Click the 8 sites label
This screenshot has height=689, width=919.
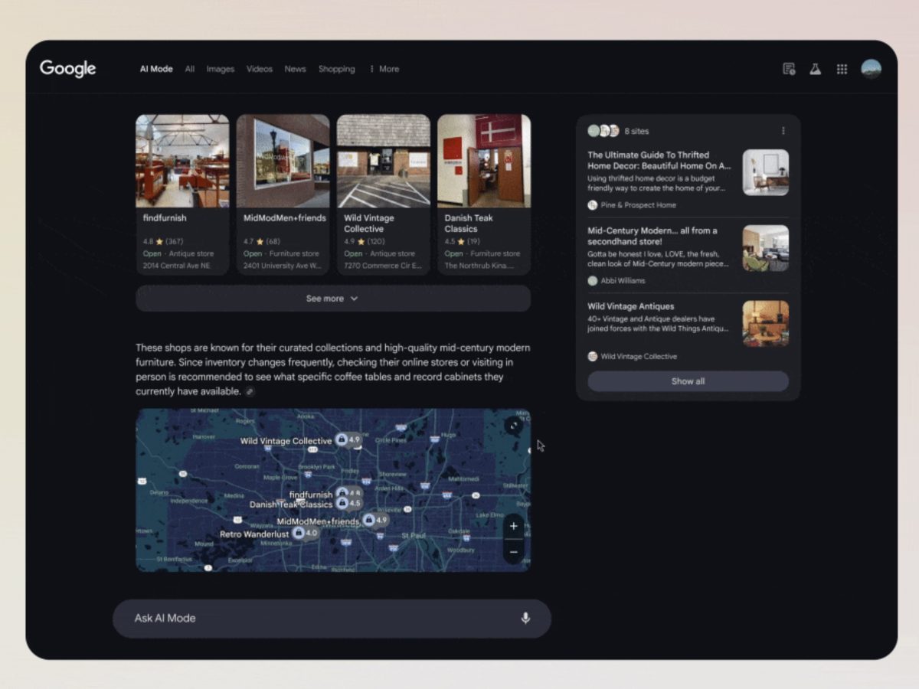tap(636, 131)
